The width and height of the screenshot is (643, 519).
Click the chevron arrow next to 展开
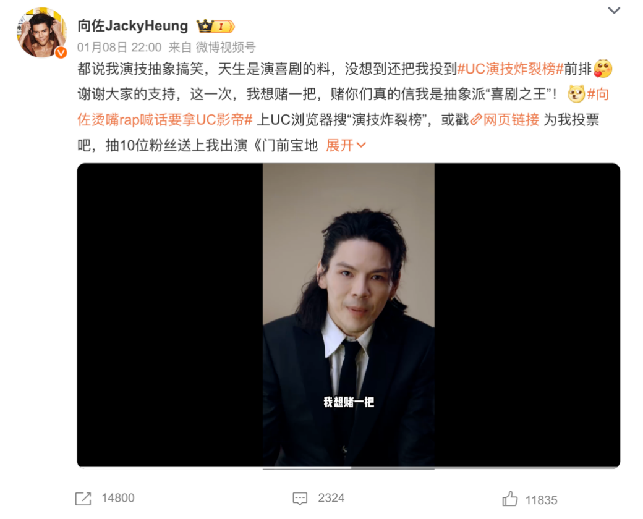click(x=361, y=145)
